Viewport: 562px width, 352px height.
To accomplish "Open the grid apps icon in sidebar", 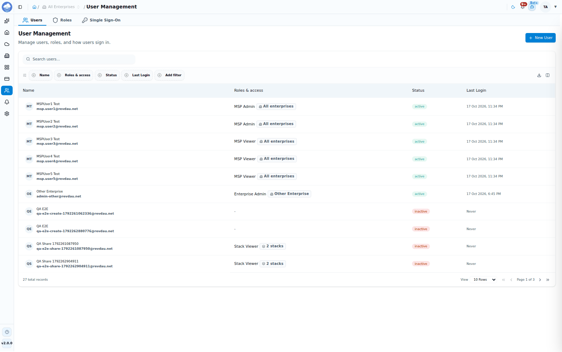I will (x=7, y=67).
